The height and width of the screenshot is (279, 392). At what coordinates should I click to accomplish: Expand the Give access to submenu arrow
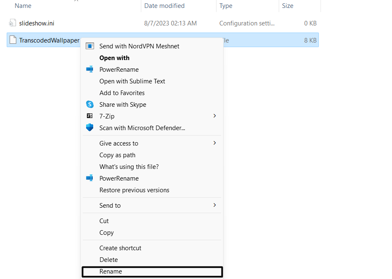click(214, 143)
